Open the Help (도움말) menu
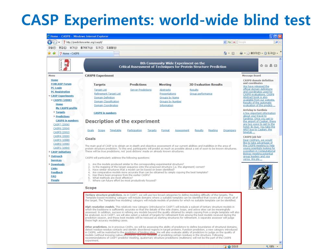The image size is (332, 249). (112, 48)
